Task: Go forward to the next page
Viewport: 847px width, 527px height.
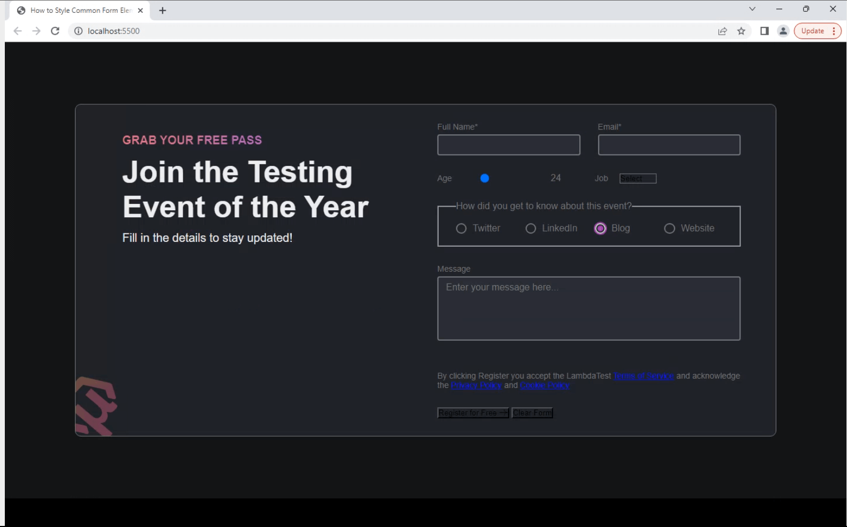Action: tap(36, 31)
